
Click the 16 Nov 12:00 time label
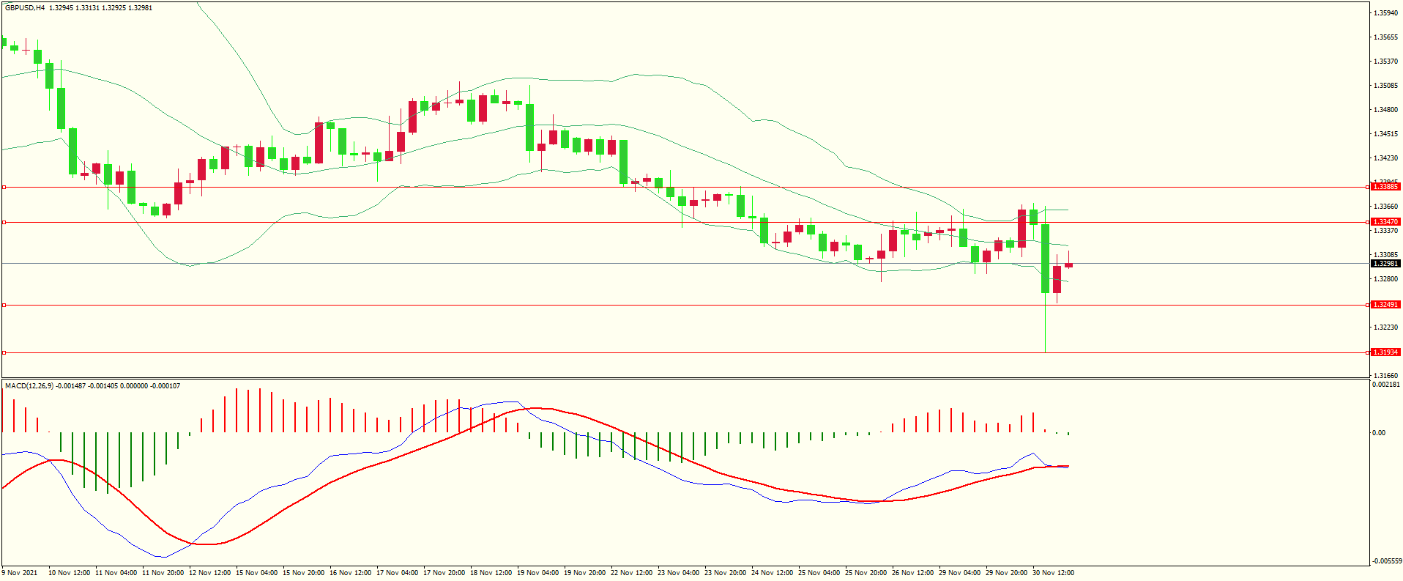coord(350,573)
